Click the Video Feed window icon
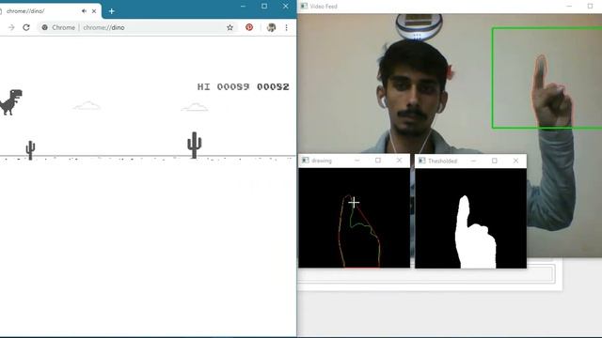This screenshot has width=602, height=338. click(x=304, y=7)
